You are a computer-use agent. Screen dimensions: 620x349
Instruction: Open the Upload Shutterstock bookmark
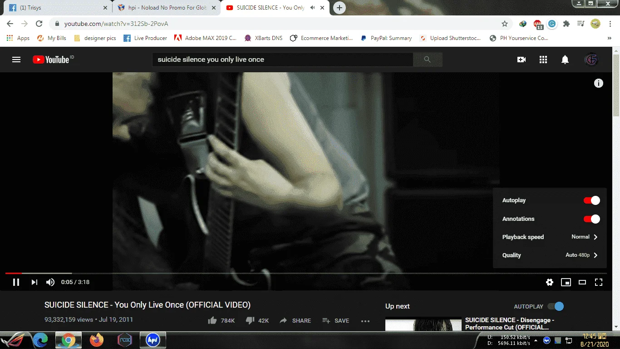pos(451,38)
